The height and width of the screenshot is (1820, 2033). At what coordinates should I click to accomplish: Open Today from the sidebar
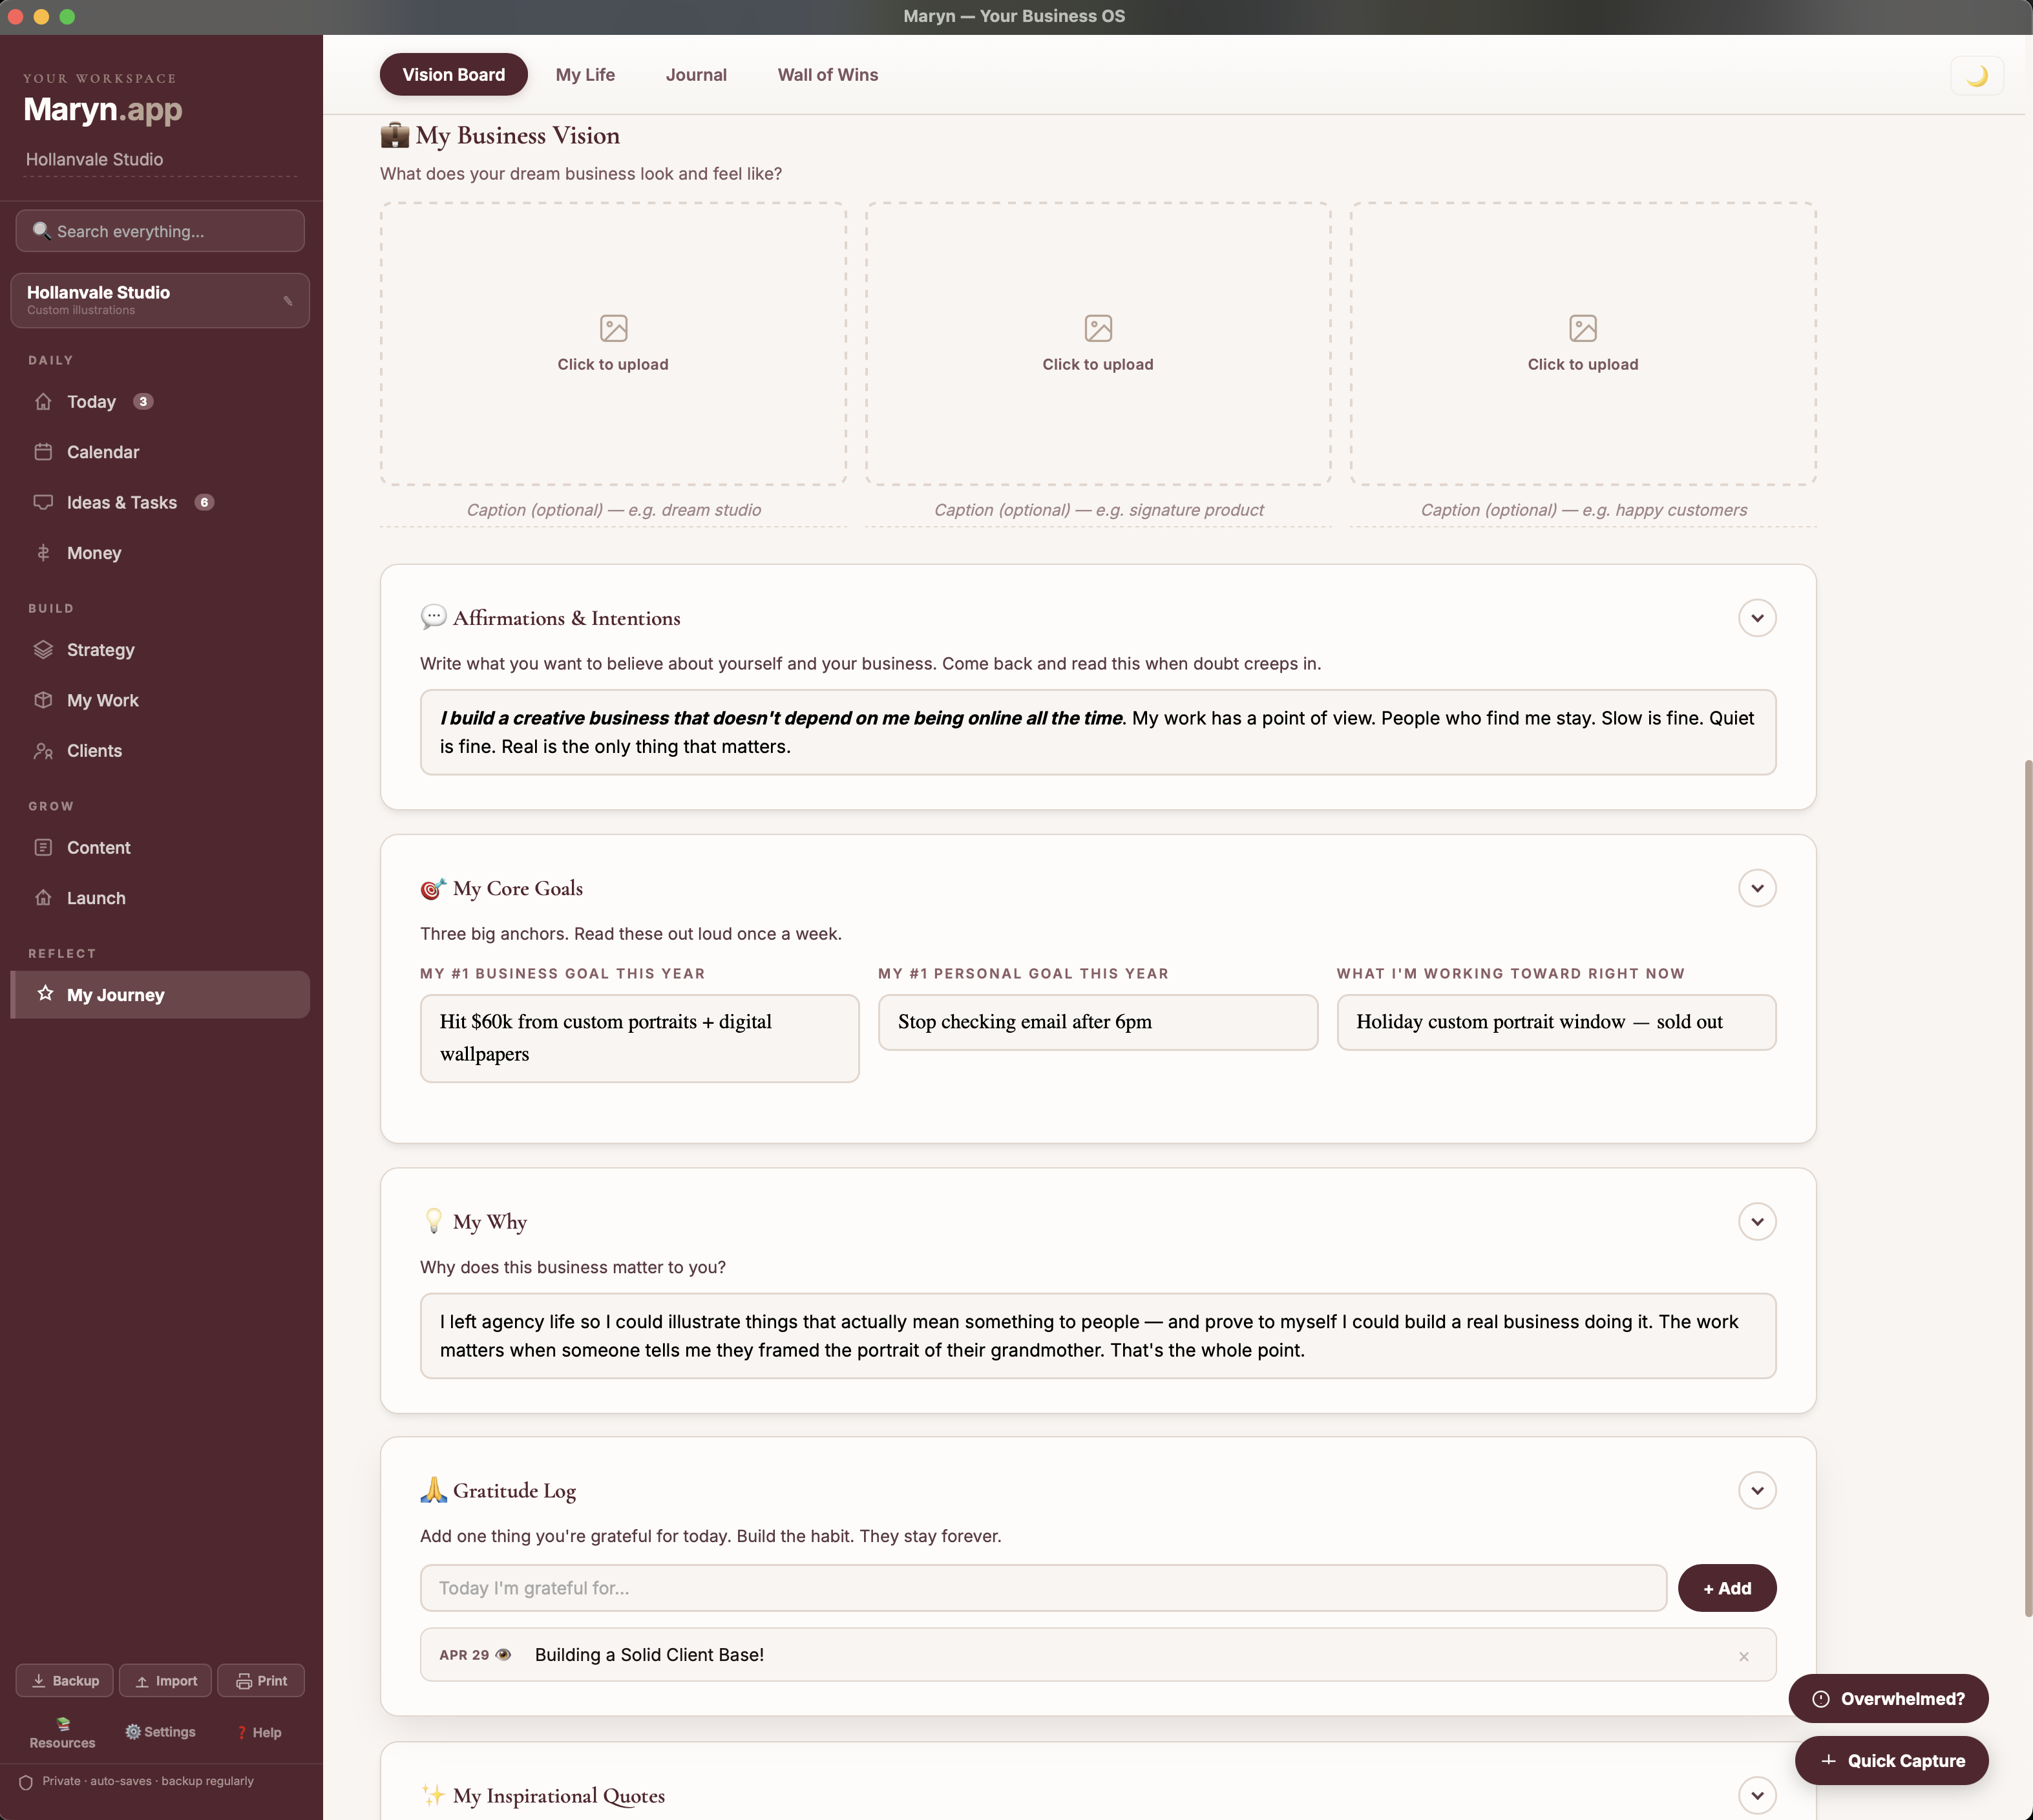[x=91, y=402]
